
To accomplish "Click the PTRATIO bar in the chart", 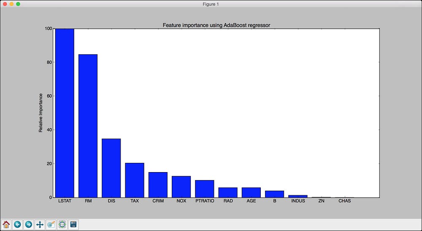I will [x=205, y=189].
